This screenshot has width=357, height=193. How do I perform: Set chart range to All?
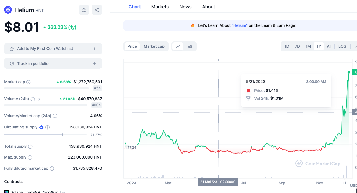tap(329, 46)
